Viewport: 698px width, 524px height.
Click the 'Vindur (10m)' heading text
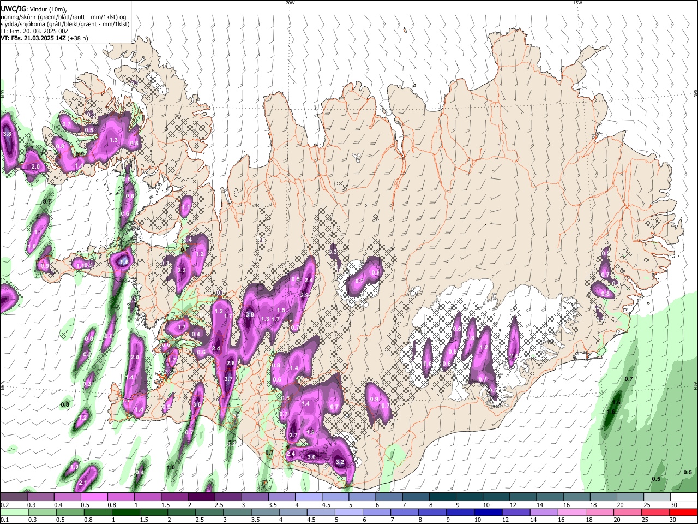pyautogui.click(x=47, y=9)
